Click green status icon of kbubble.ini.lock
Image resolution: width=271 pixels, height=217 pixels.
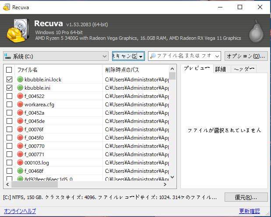pyautogui.click(x=20, y=80)
